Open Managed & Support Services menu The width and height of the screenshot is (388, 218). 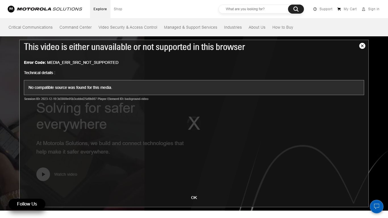coord(191,27)
